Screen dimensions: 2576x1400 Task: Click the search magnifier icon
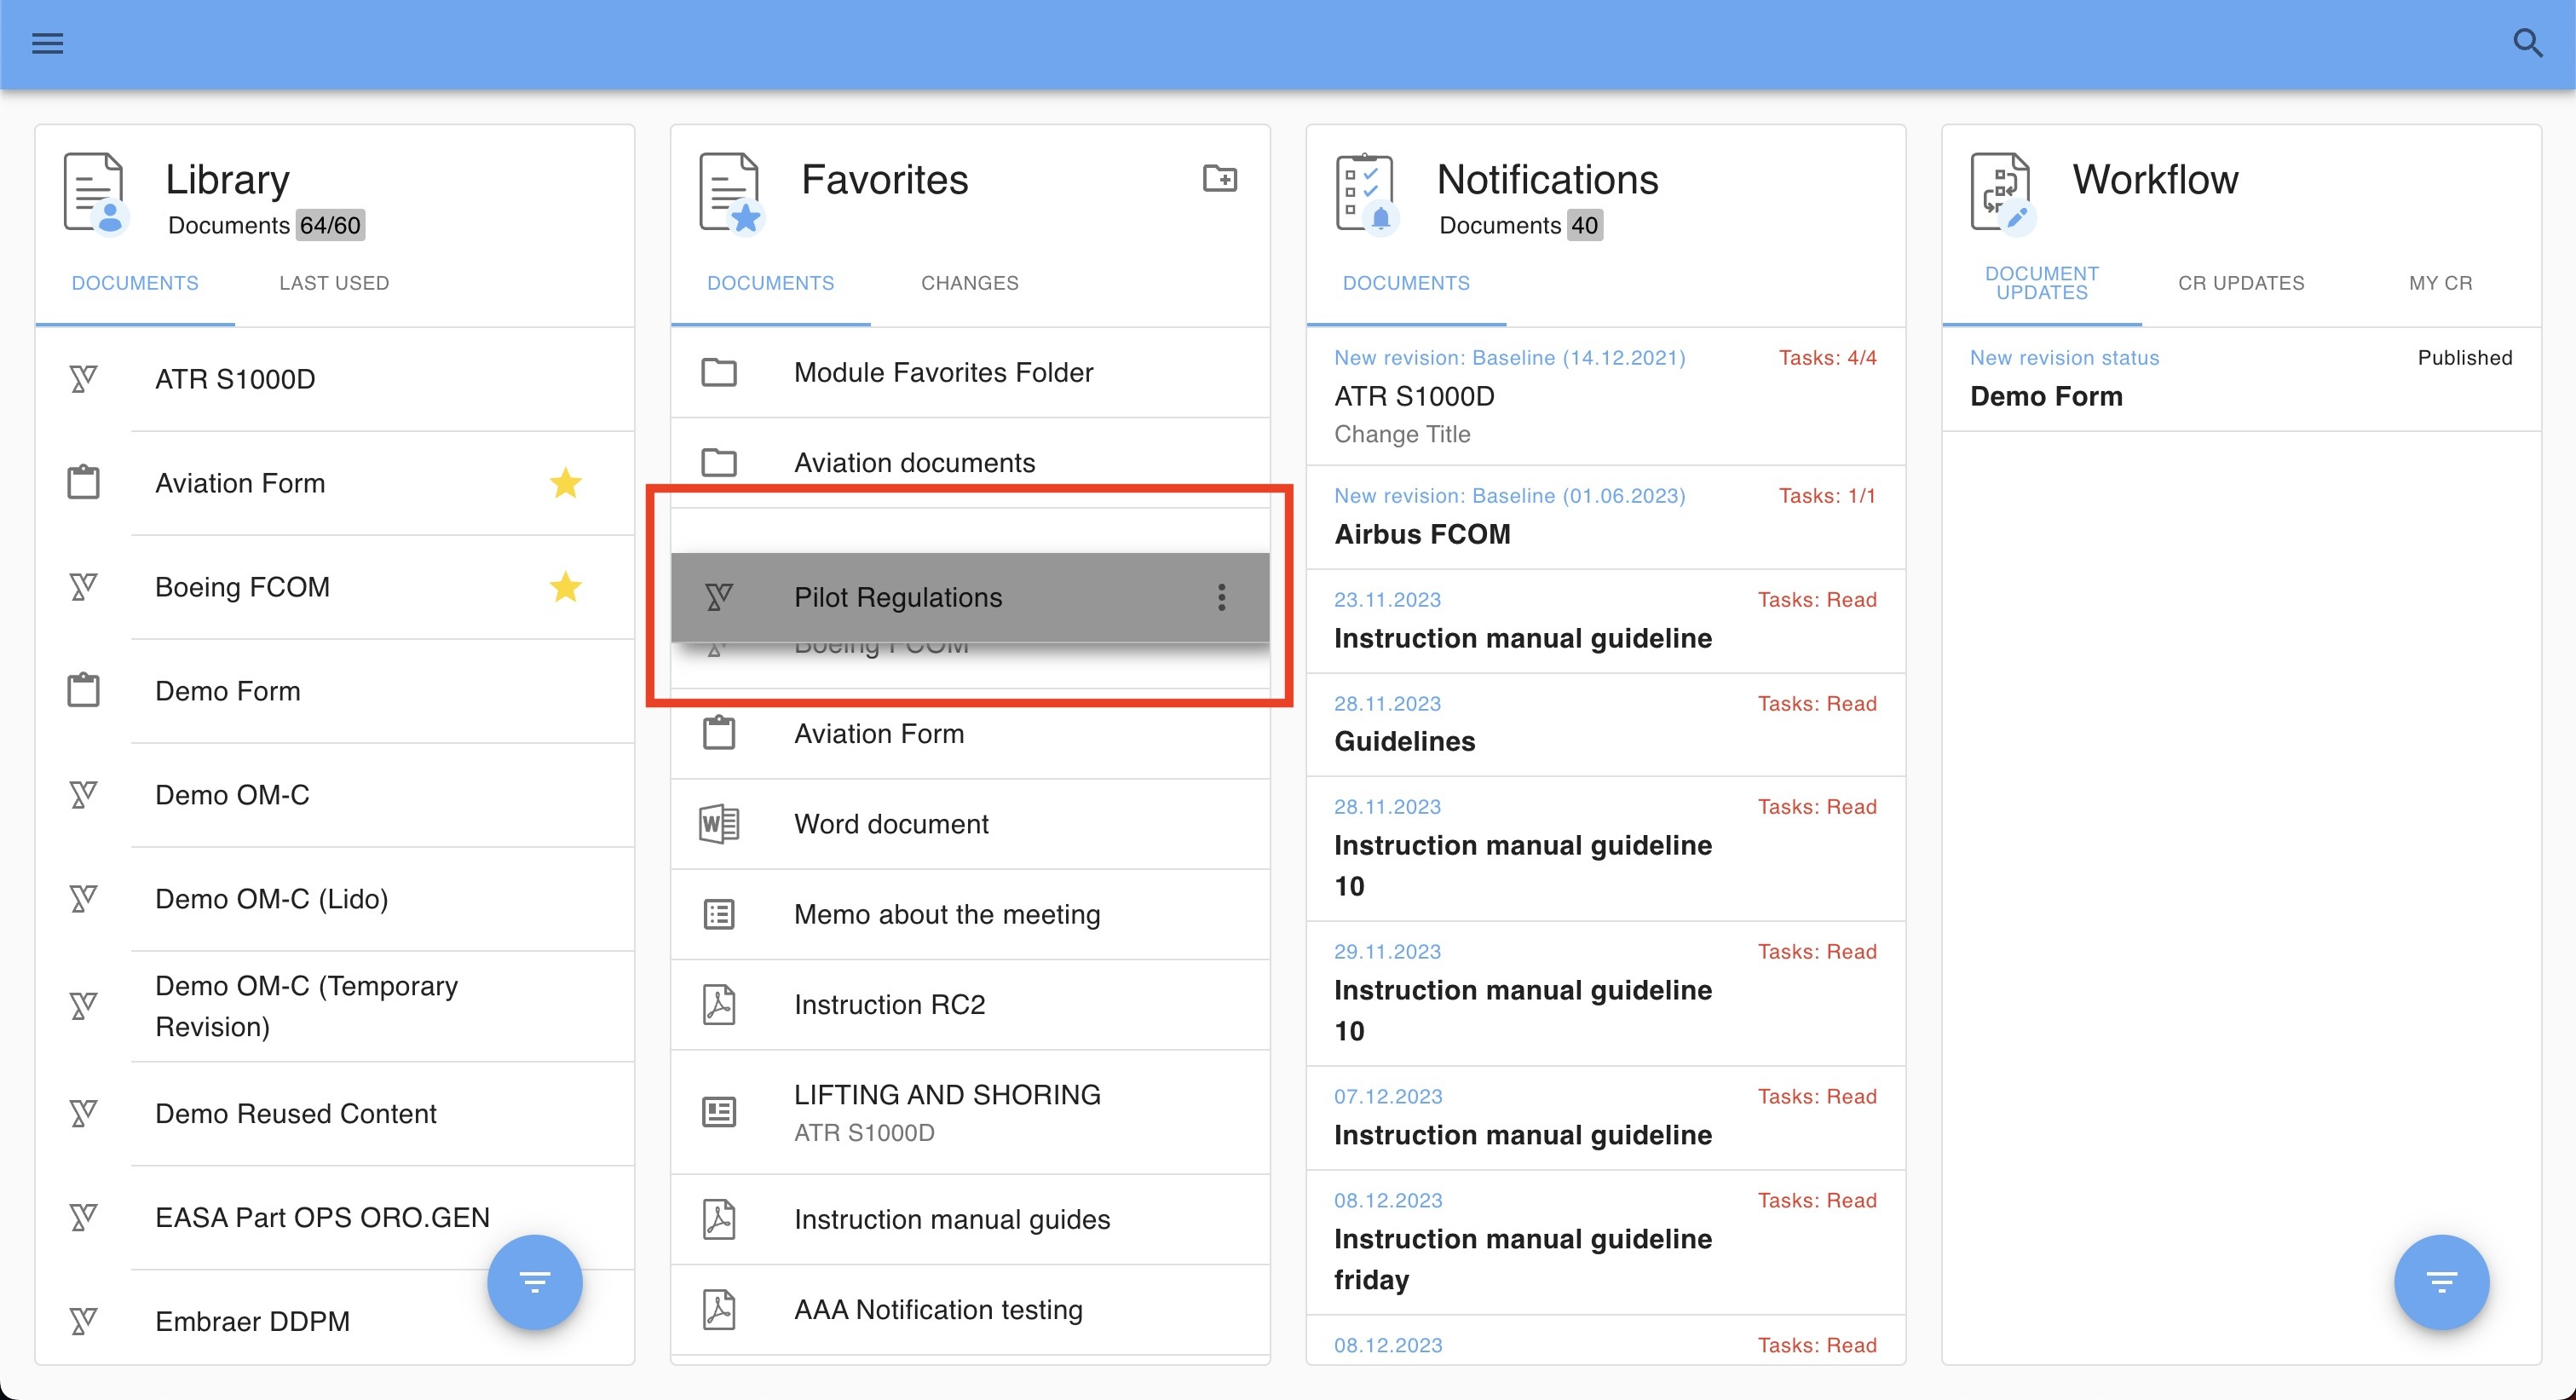click(x=2527, y=43)
